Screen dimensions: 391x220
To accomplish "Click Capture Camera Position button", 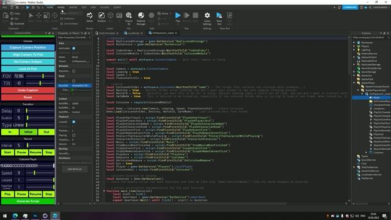I will [28, 48].
